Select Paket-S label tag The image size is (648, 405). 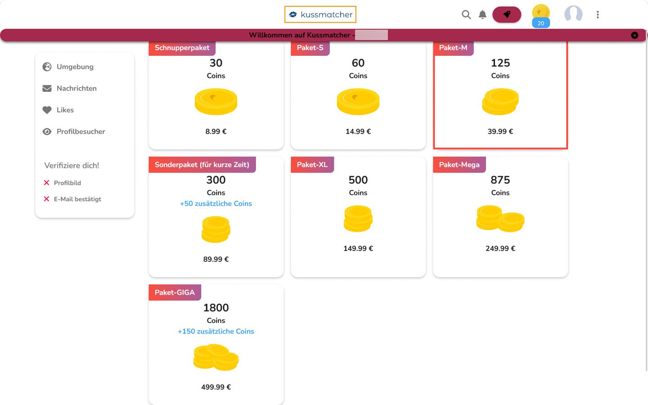point(310,48)
